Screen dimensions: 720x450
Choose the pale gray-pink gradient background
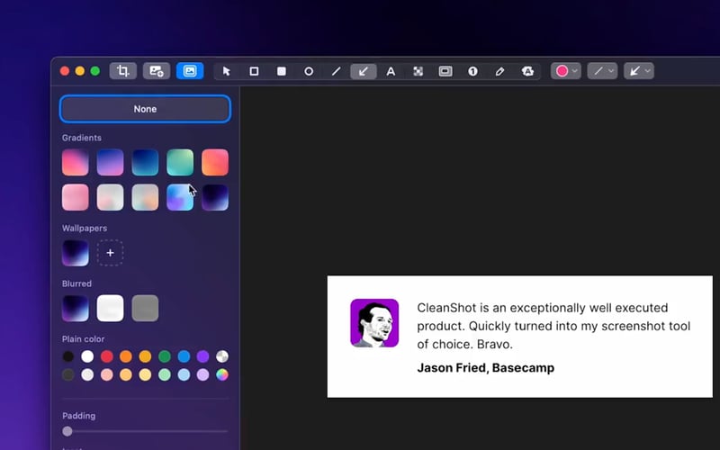click(110, 197)
